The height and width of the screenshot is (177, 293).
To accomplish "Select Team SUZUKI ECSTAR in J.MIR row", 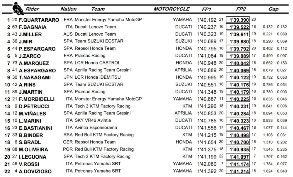I will pos(99,41).
